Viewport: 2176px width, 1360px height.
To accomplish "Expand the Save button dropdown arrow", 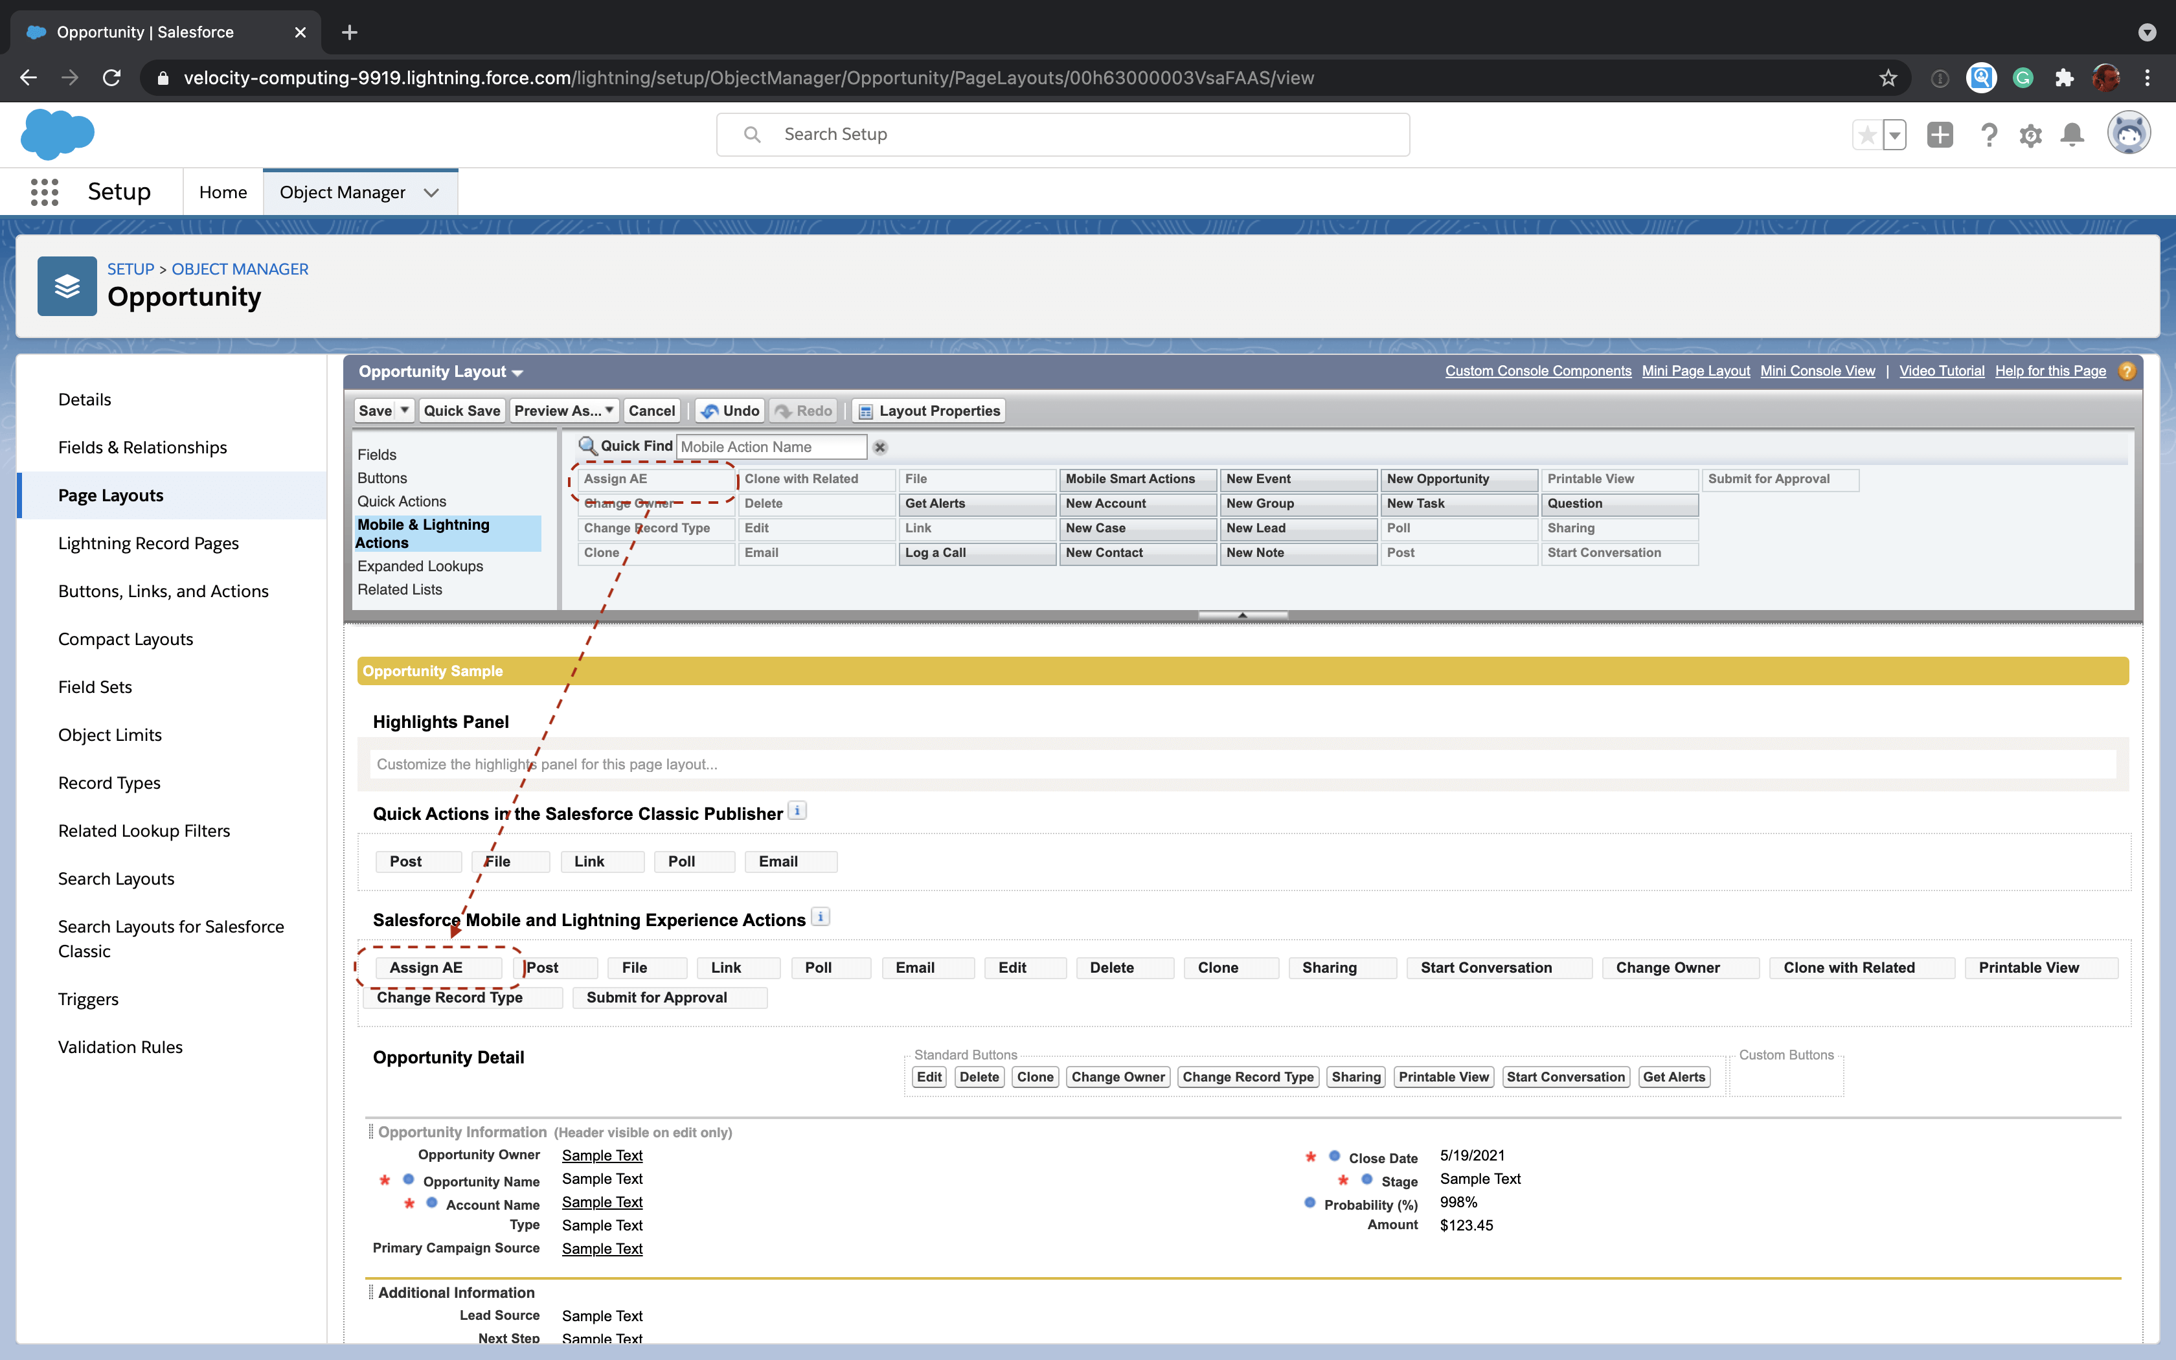I will coord(401,411).
